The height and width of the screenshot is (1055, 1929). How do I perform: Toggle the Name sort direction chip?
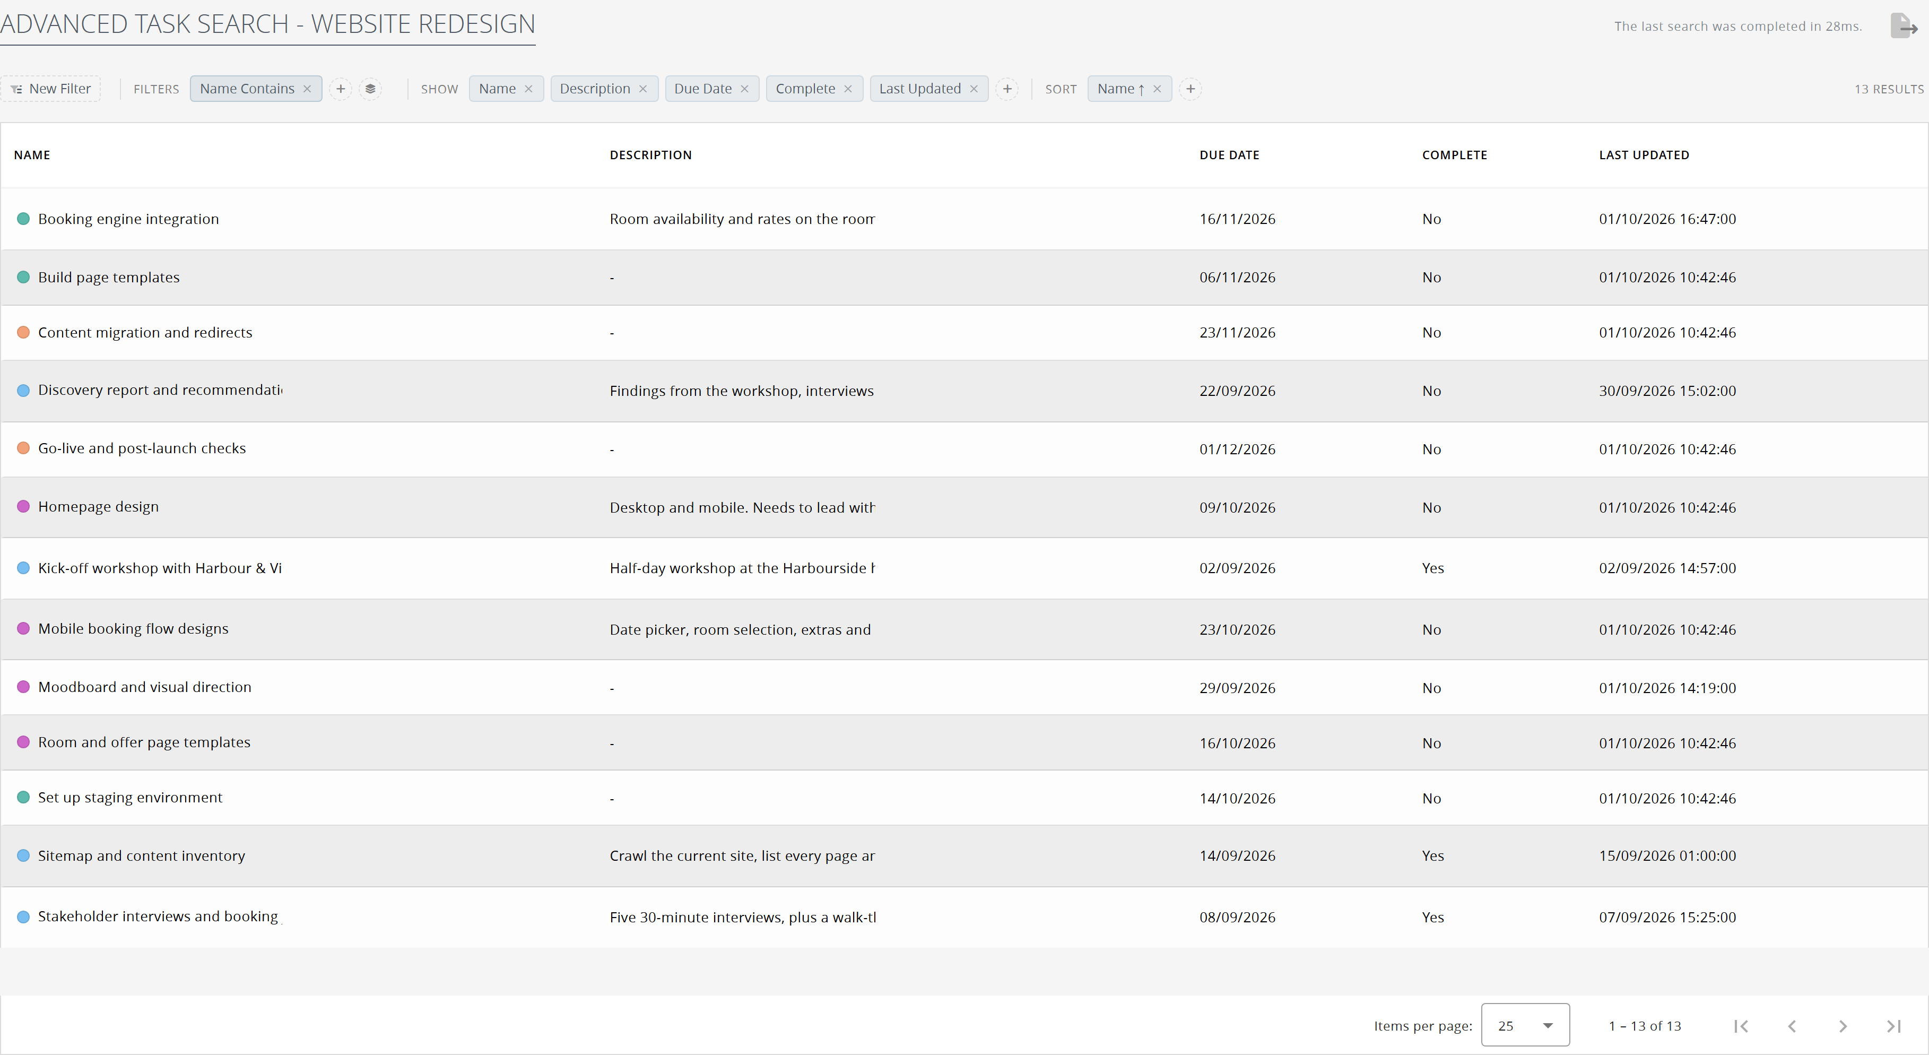point(1120,89)
